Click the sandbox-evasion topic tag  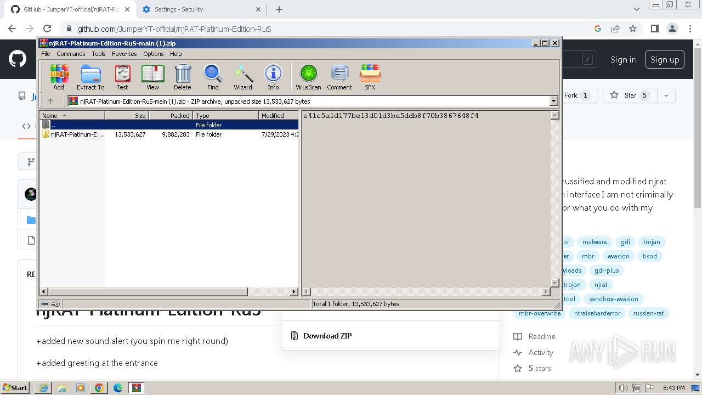(x=613, y=299)
